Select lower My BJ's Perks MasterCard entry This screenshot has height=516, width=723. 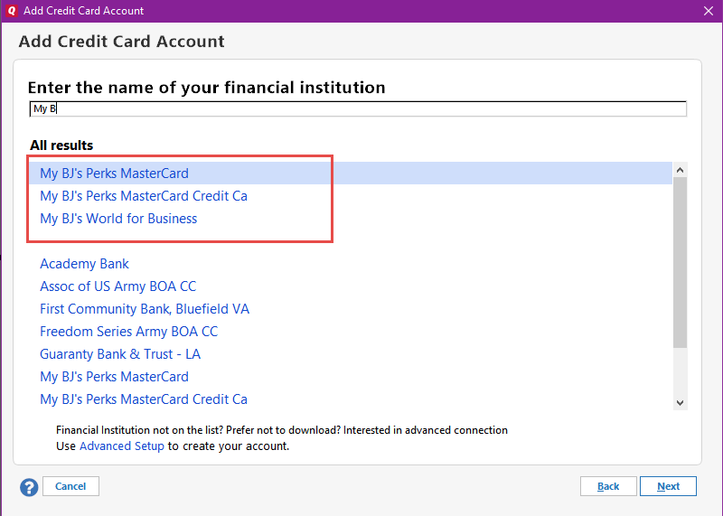pos(115,377)
